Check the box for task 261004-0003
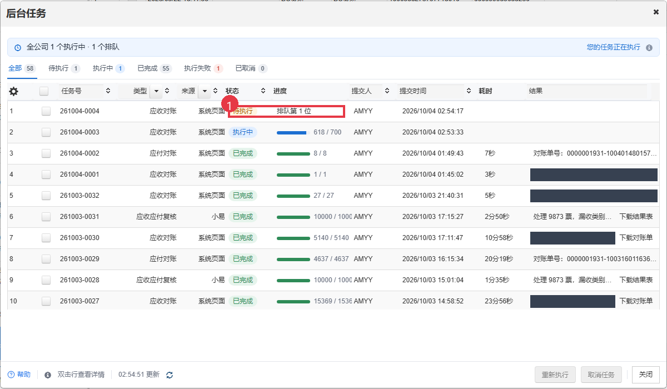 46,132
